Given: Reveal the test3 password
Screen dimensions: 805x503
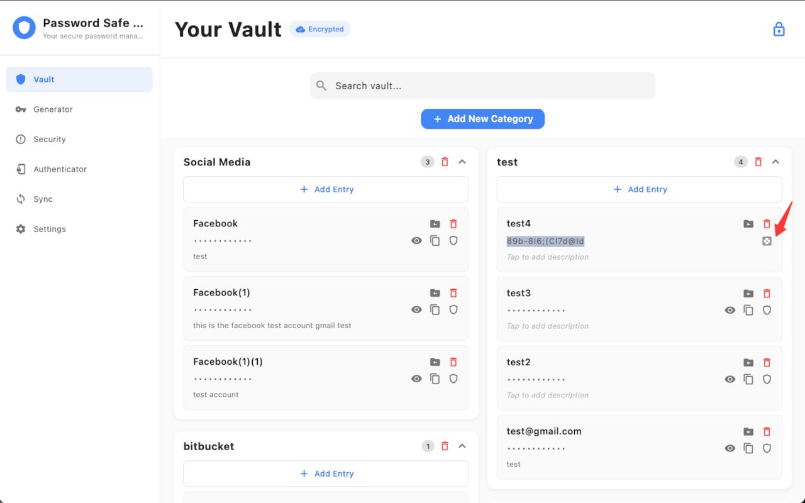Looking at the screenshot, I should point(730,310).
